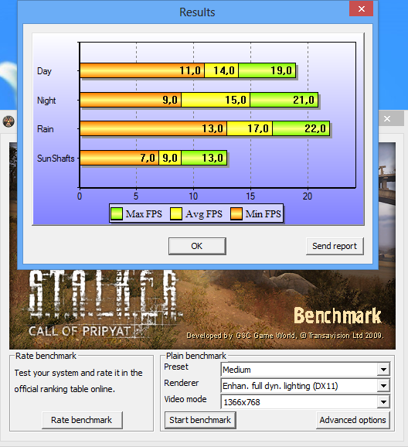The height and width of the screenshot is (447, 408).
Task: Expand the Renderer dropdown list
Action: pyautogui.click(x=383, y=386)
